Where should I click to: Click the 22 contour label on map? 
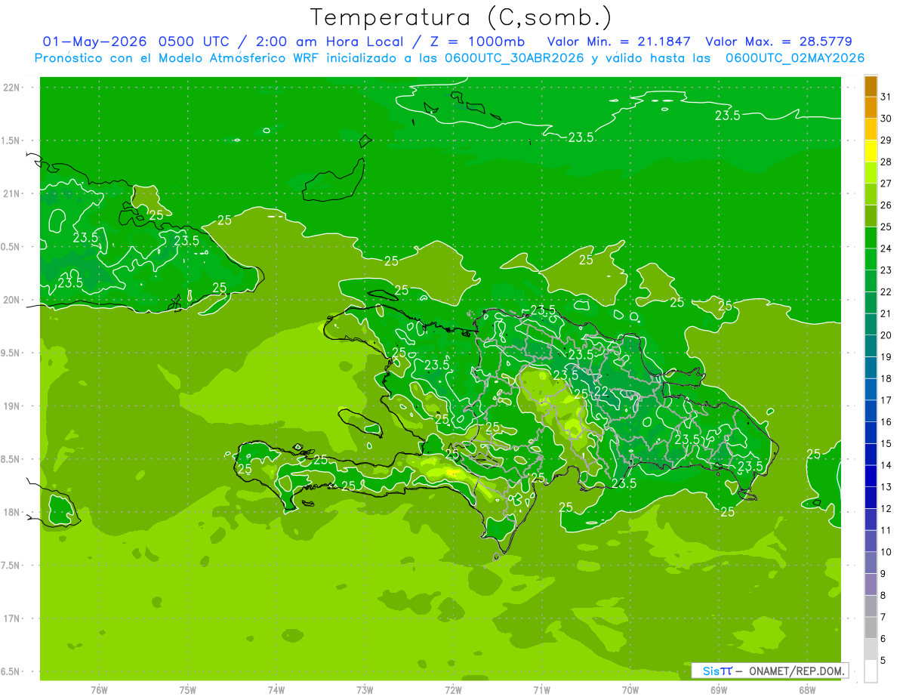(602, 390)
